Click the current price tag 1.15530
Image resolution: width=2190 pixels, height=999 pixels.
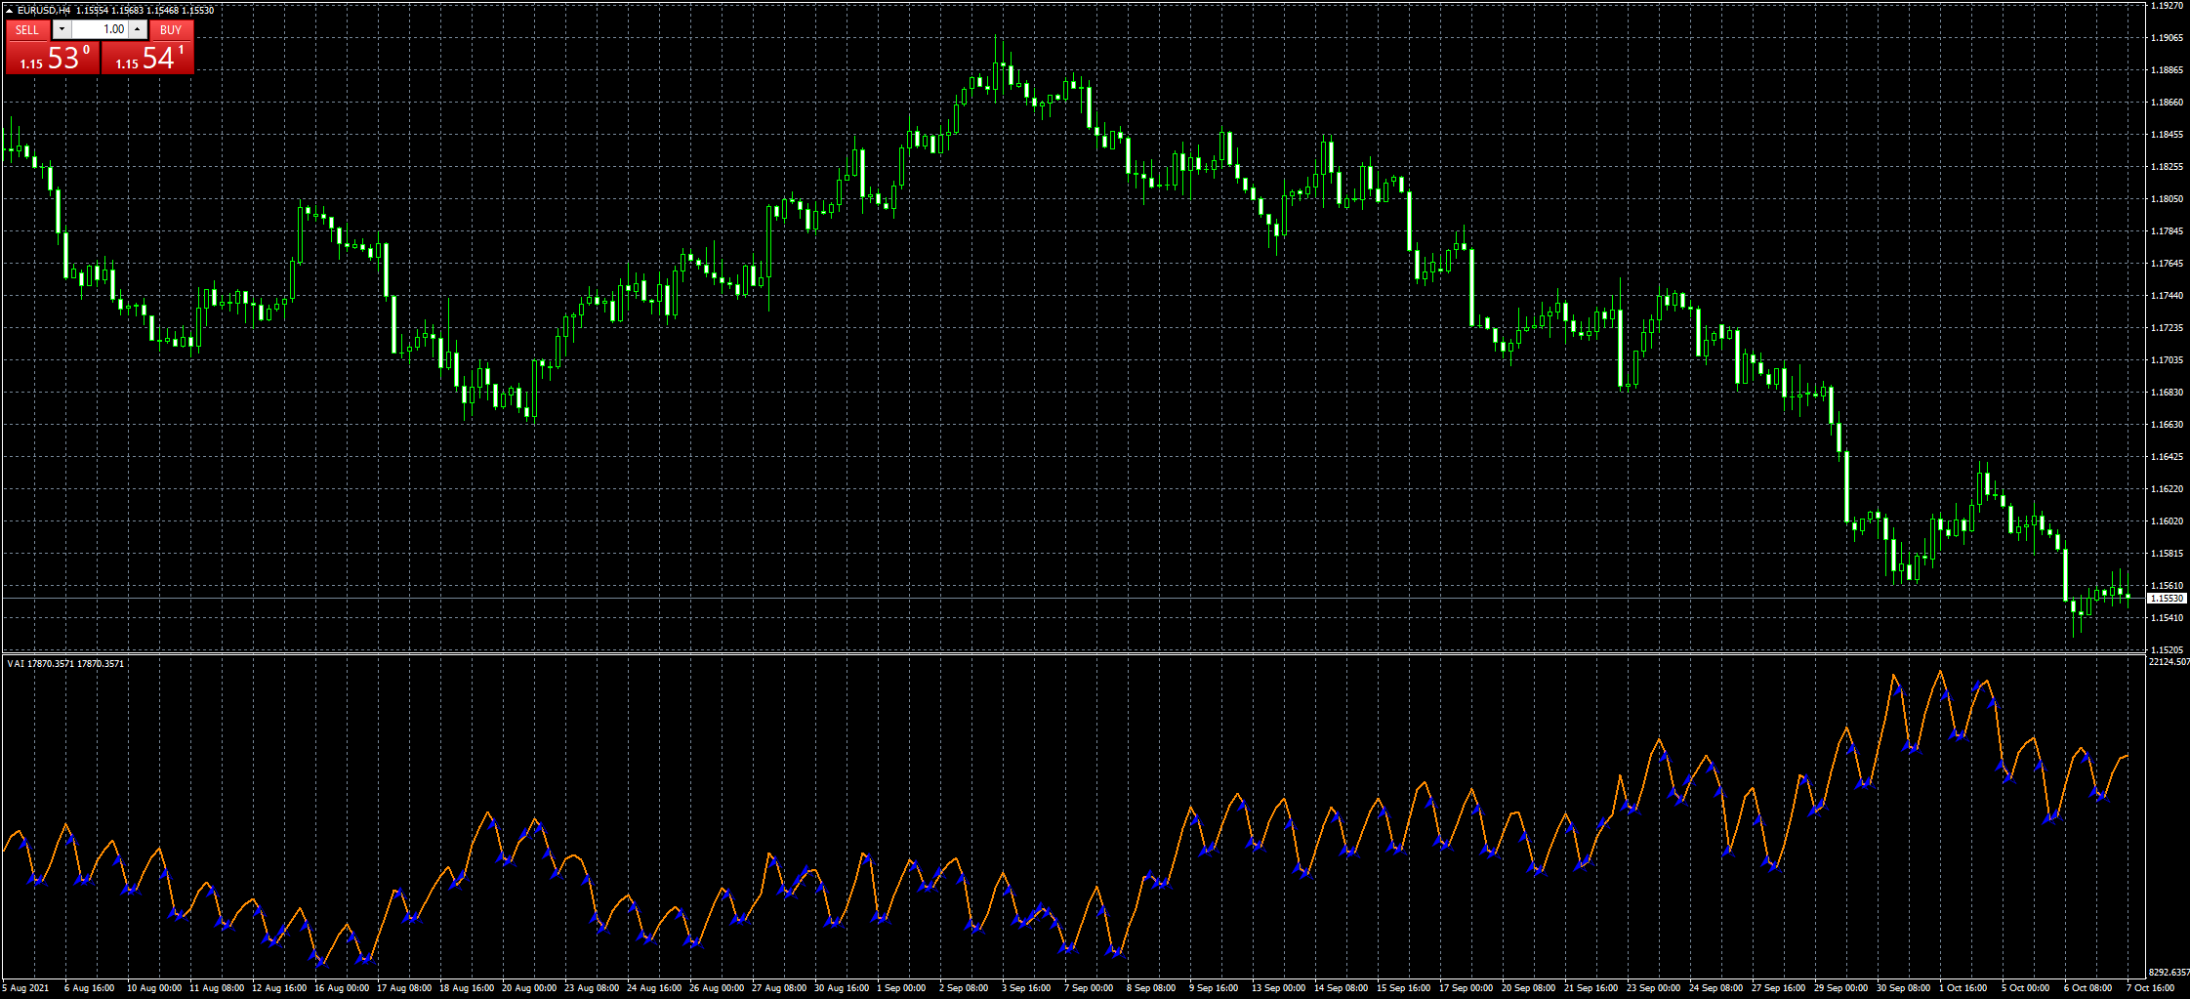(x=2167, y=598)
